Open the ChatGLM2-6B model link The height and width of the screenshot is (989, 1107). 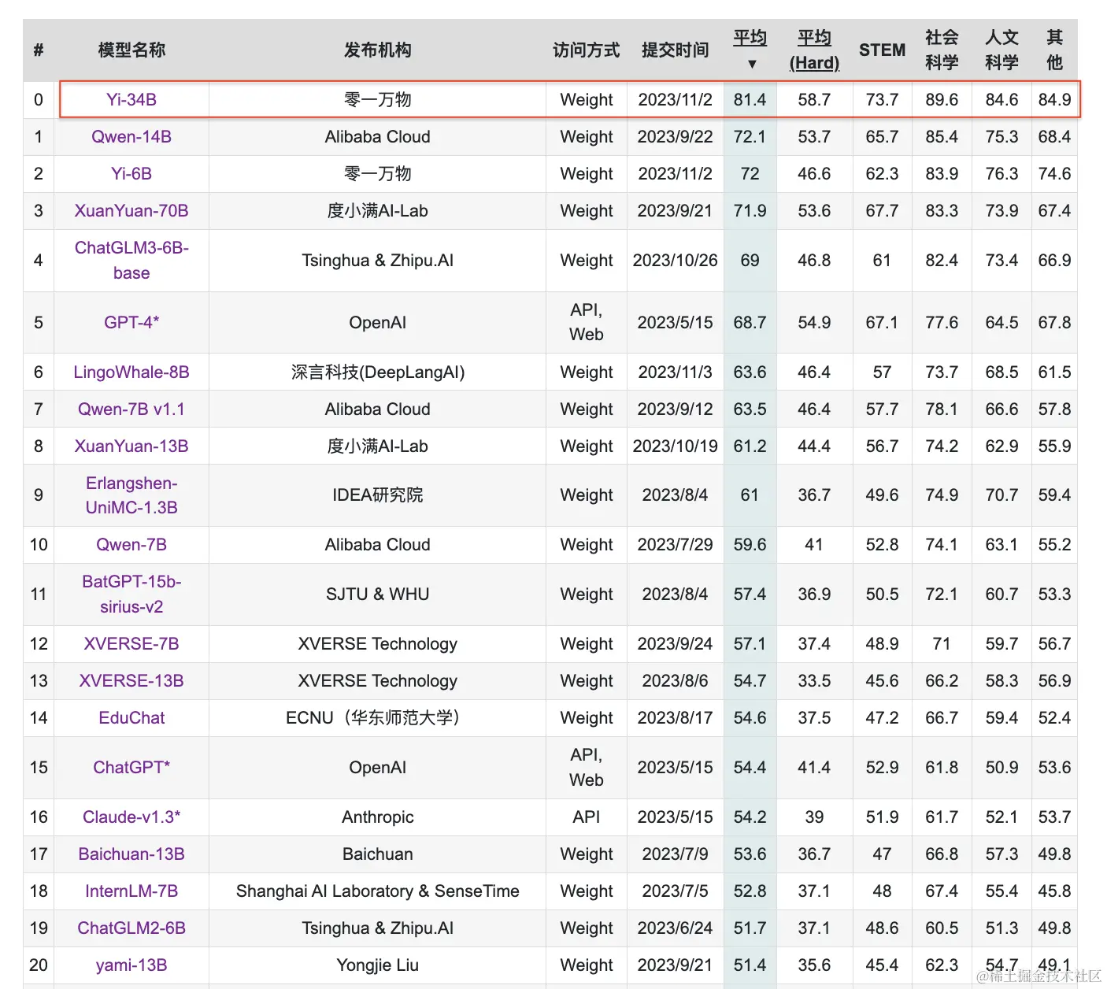[x=131, y=928]
